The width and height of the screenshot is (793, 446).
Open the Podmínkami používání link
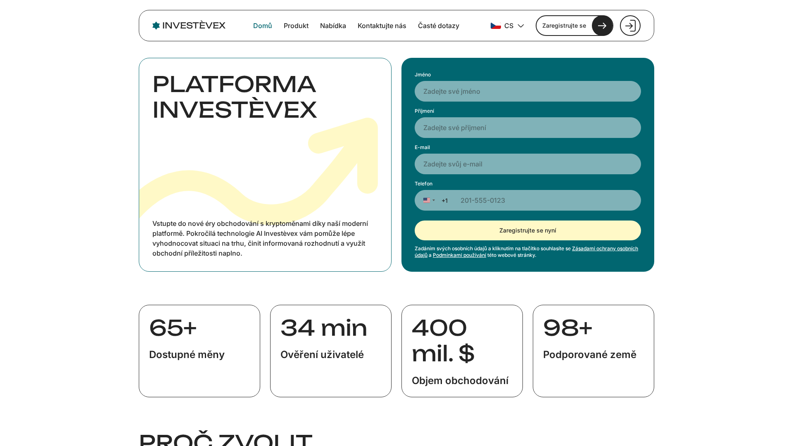459,255
